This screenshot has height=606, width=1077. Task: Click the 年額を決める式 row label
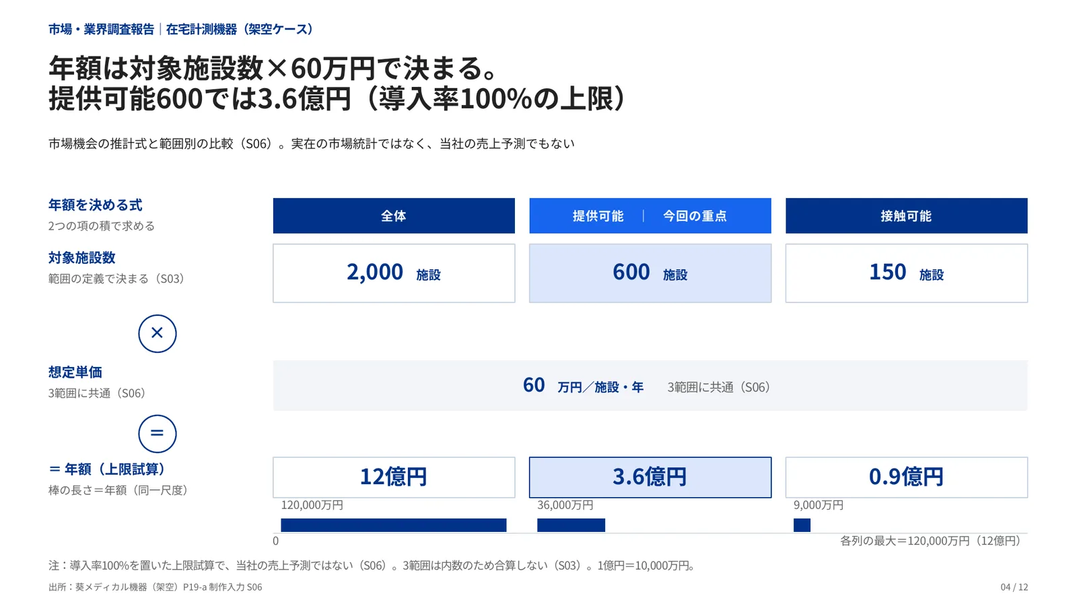point(96,205)
